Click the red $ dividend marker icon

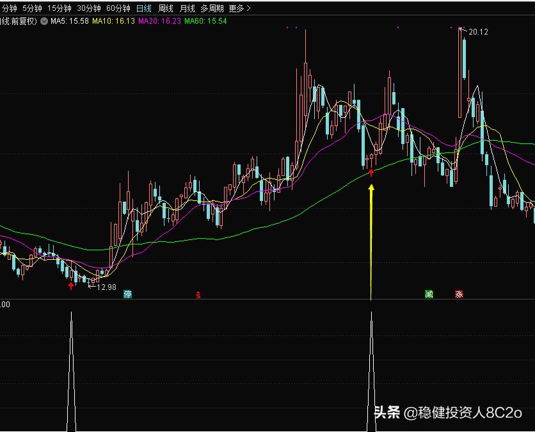(x=196, y=295)
